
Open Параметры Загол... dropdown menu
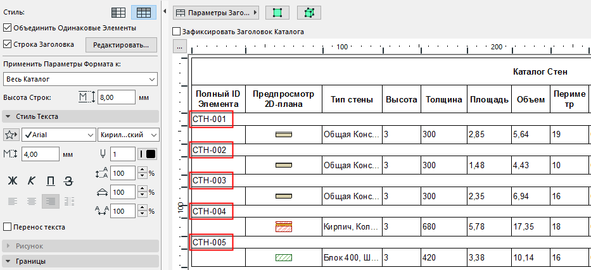point(216,13)
